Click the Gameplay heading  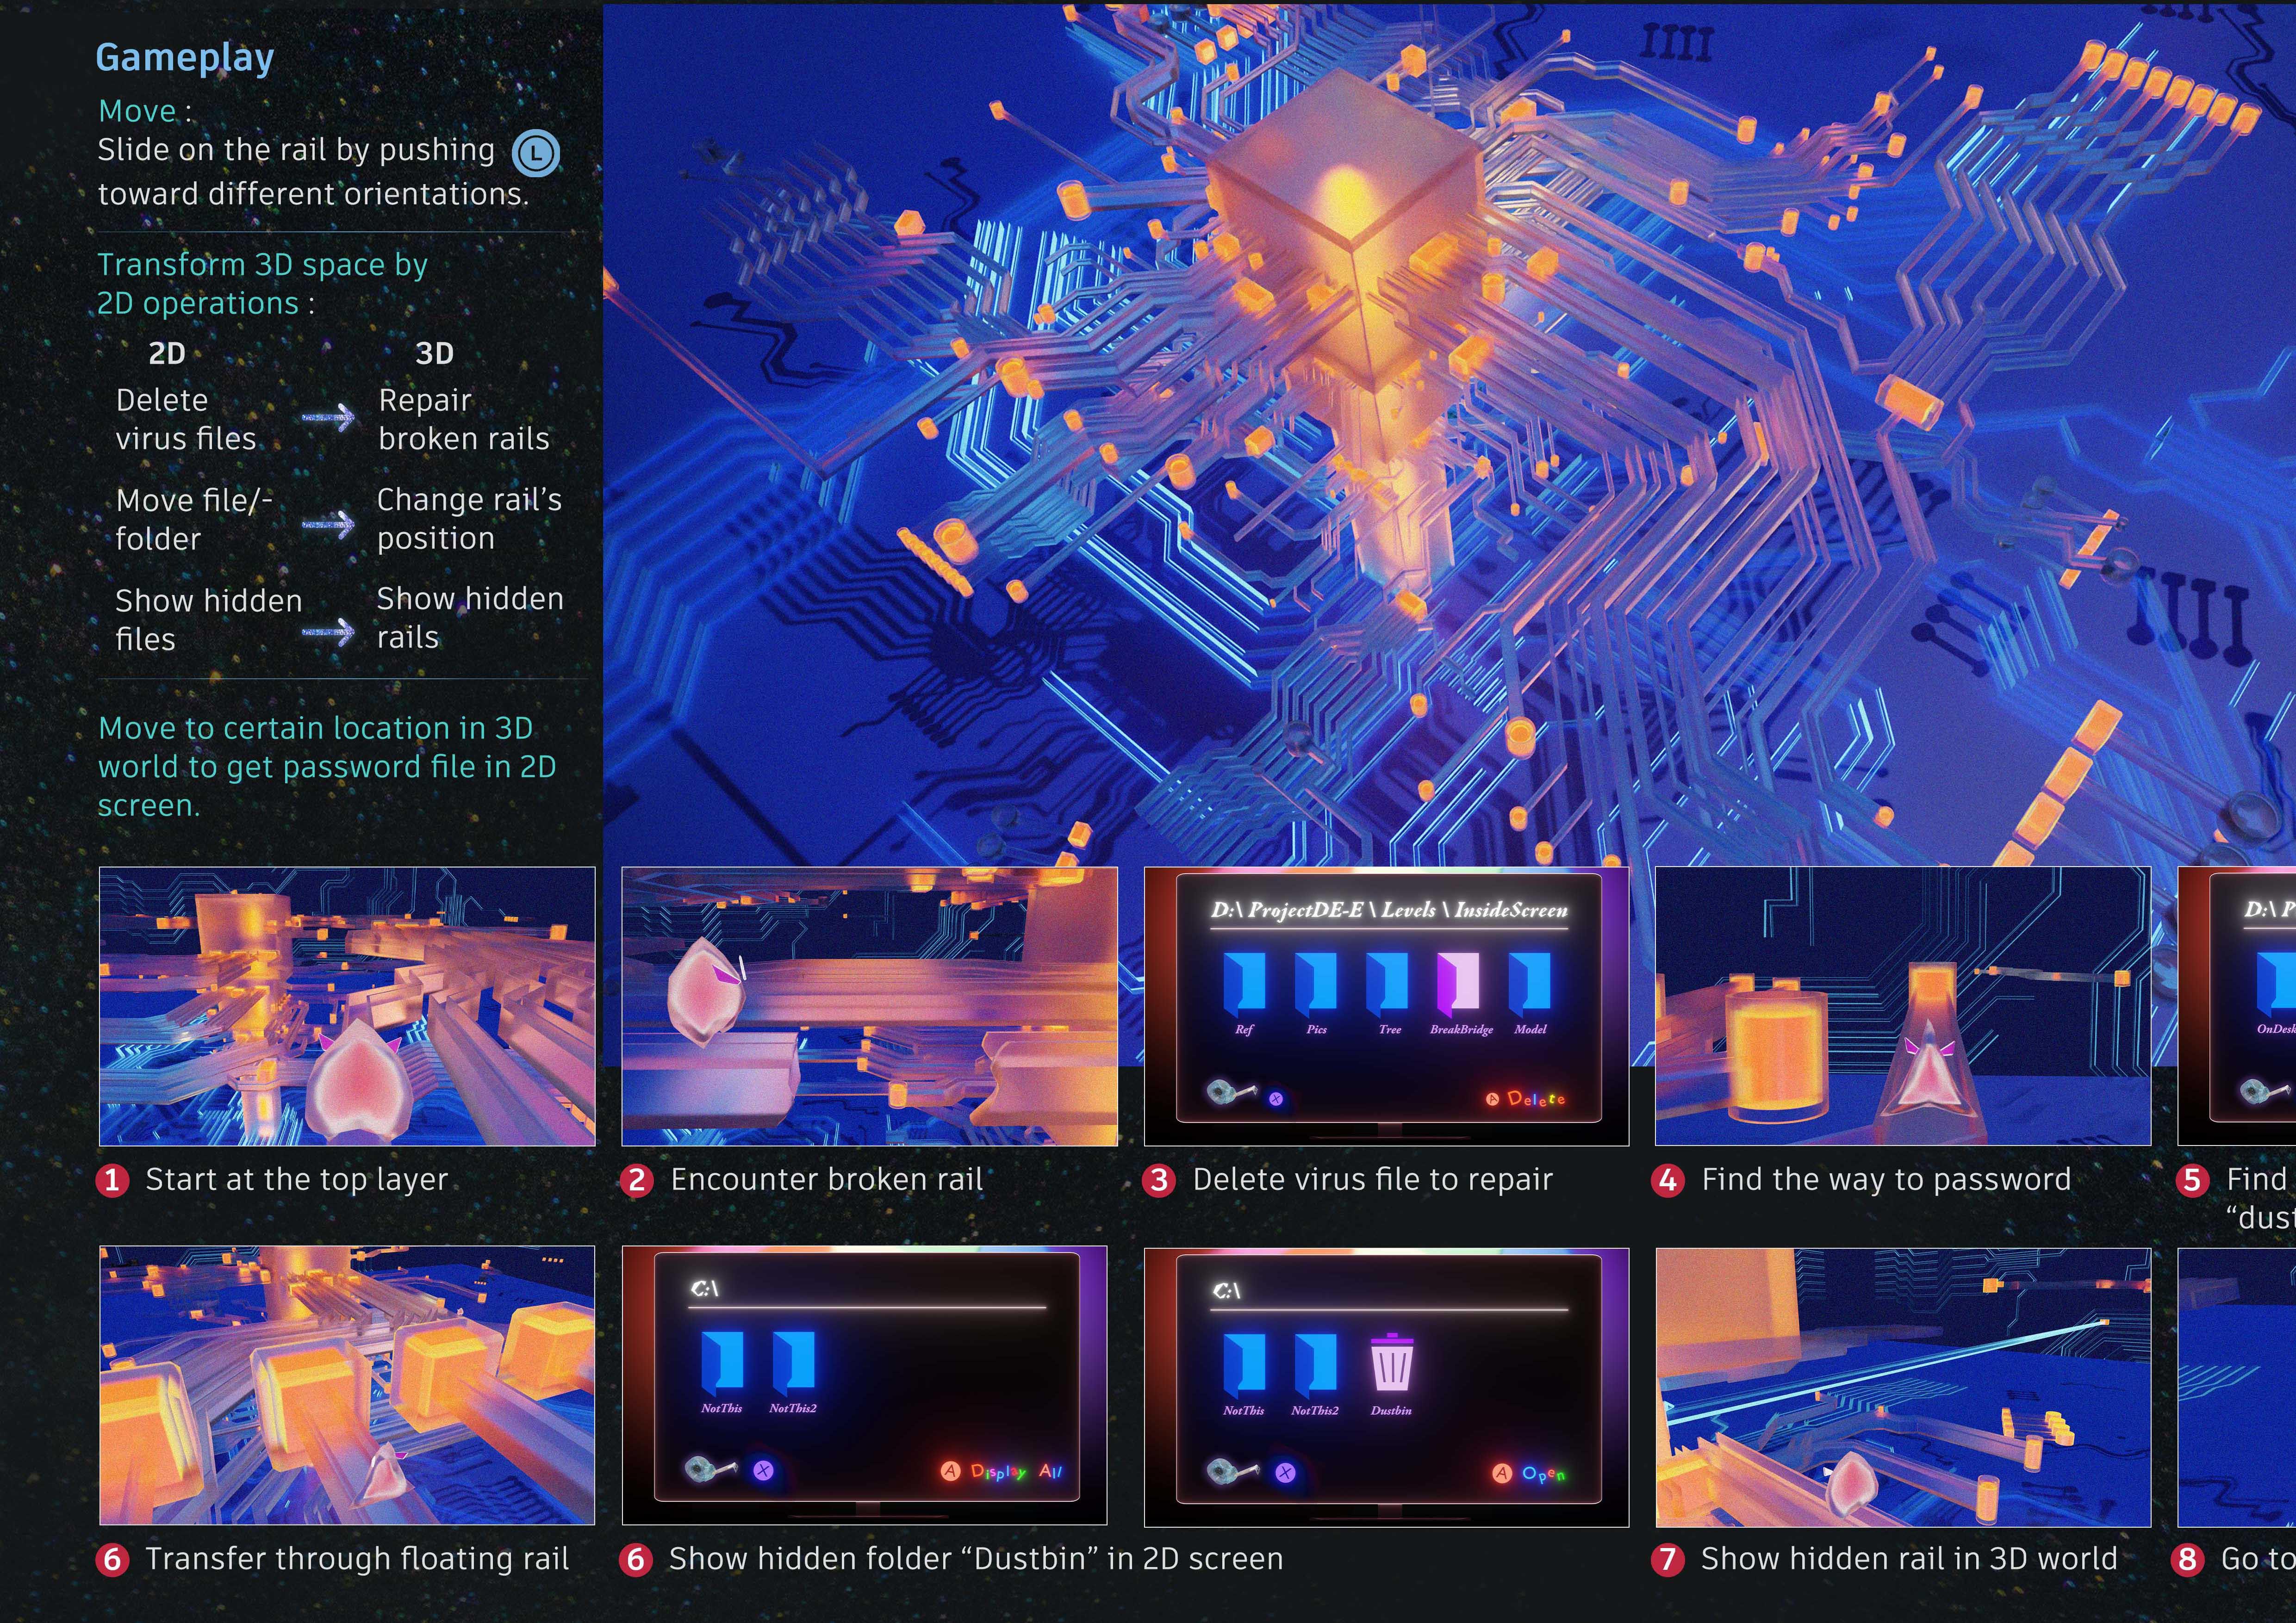pyautogui.click(x=185, y=58)
